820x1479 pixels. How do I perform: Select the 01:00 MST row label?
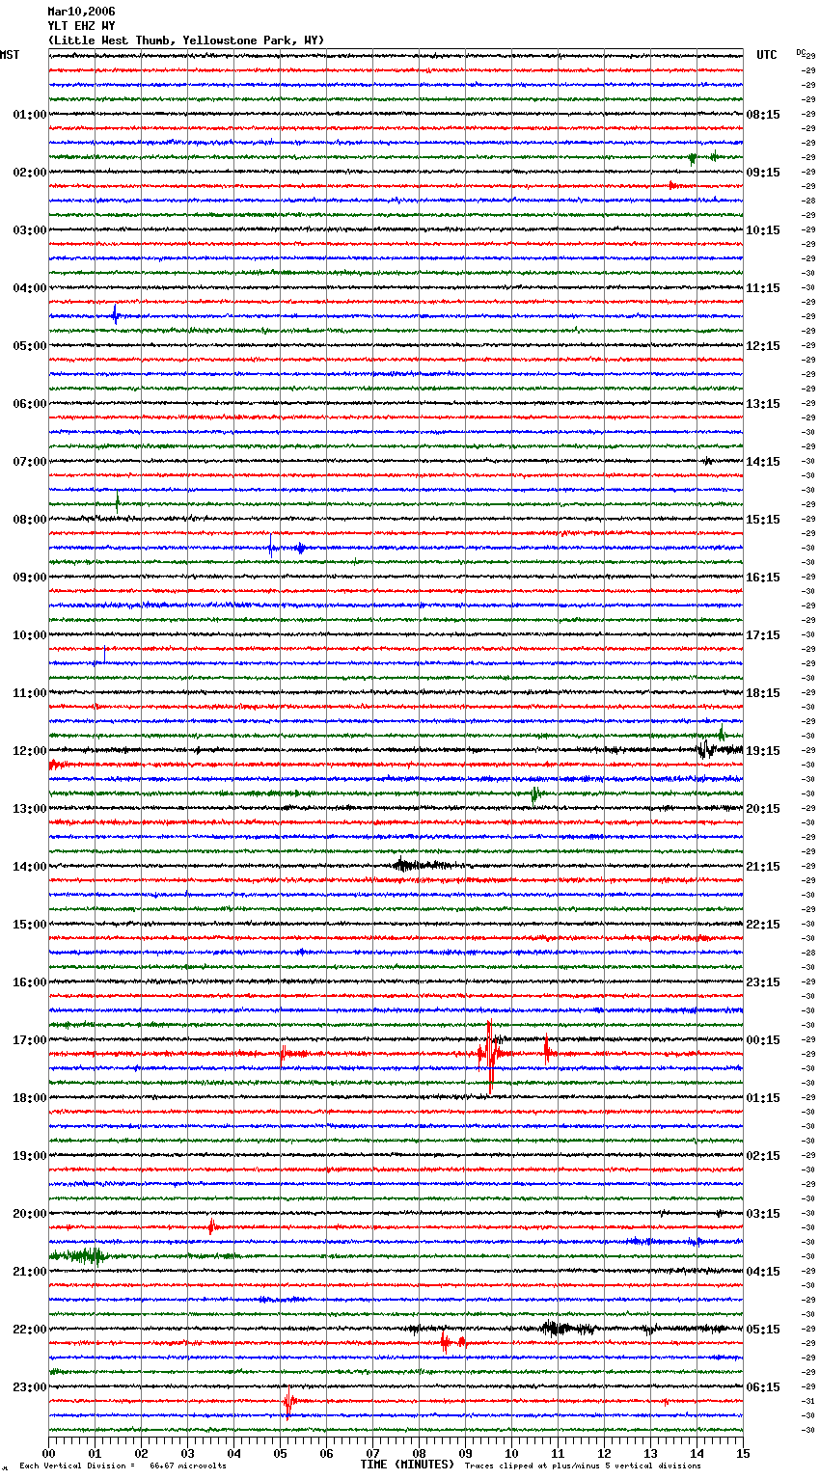tap(30, 115)
